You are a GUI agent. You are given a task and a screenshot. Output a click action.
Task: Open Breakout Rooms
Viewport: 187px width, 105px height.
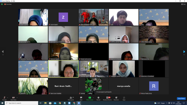click(x=107, y=98)
